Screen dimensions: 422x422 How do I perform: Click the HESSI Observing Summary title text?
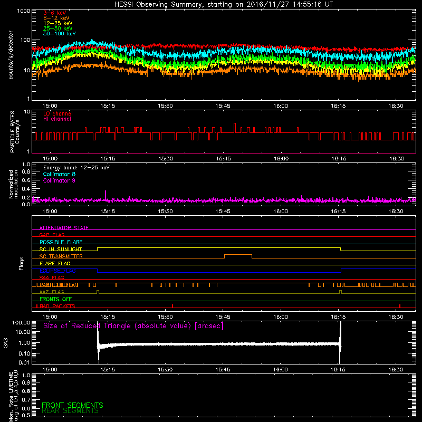click(223, 5)
